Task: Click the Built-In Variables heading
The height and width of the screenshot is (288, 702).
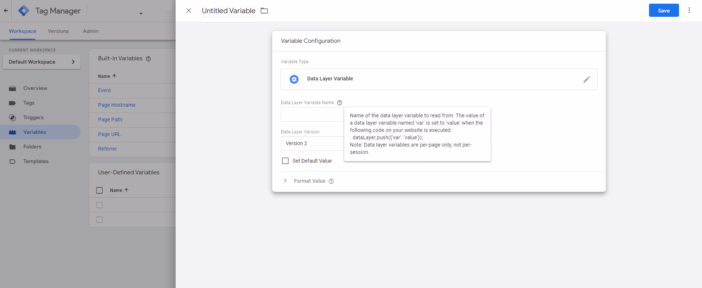Action: [x=120, y=58]
